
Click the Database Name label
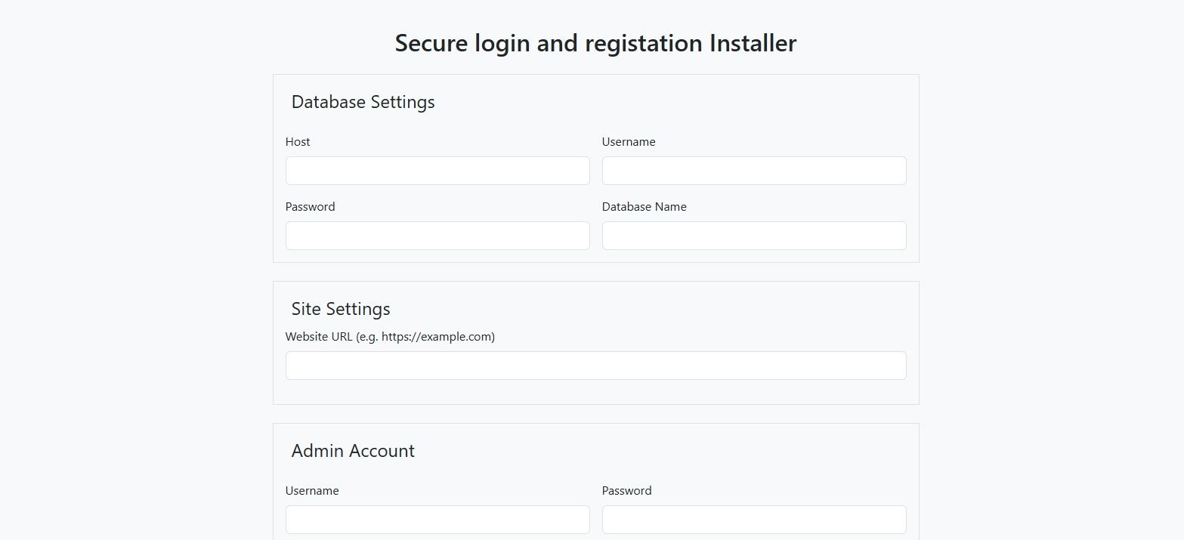pyautogui.click(x=644, y=207)
